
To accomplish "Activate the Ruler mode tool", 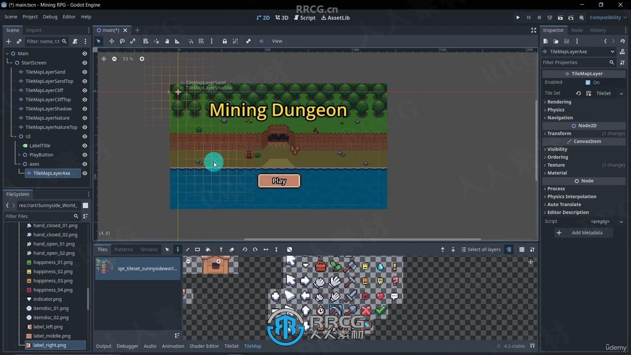I will point(177,41).
